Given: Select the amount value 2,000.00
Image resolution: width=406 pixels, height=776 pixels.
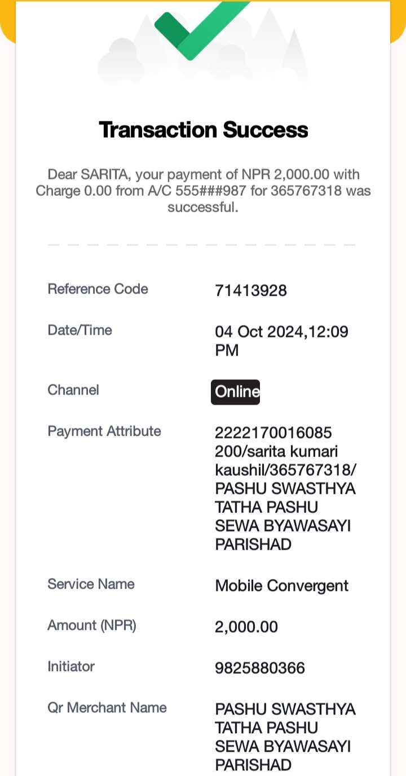Looking at the screenshot, I should click(x=246, y=627).
